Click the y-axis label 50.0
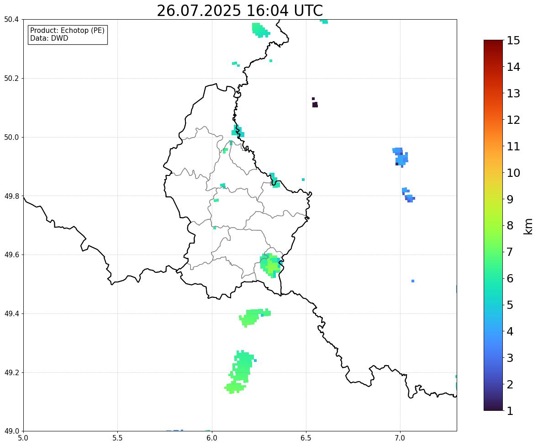This screenshot has width=538, height=446. coord(11,138)
